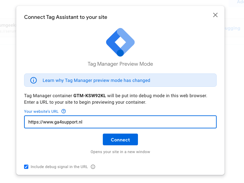Click the Connect button

pos(120,139)
